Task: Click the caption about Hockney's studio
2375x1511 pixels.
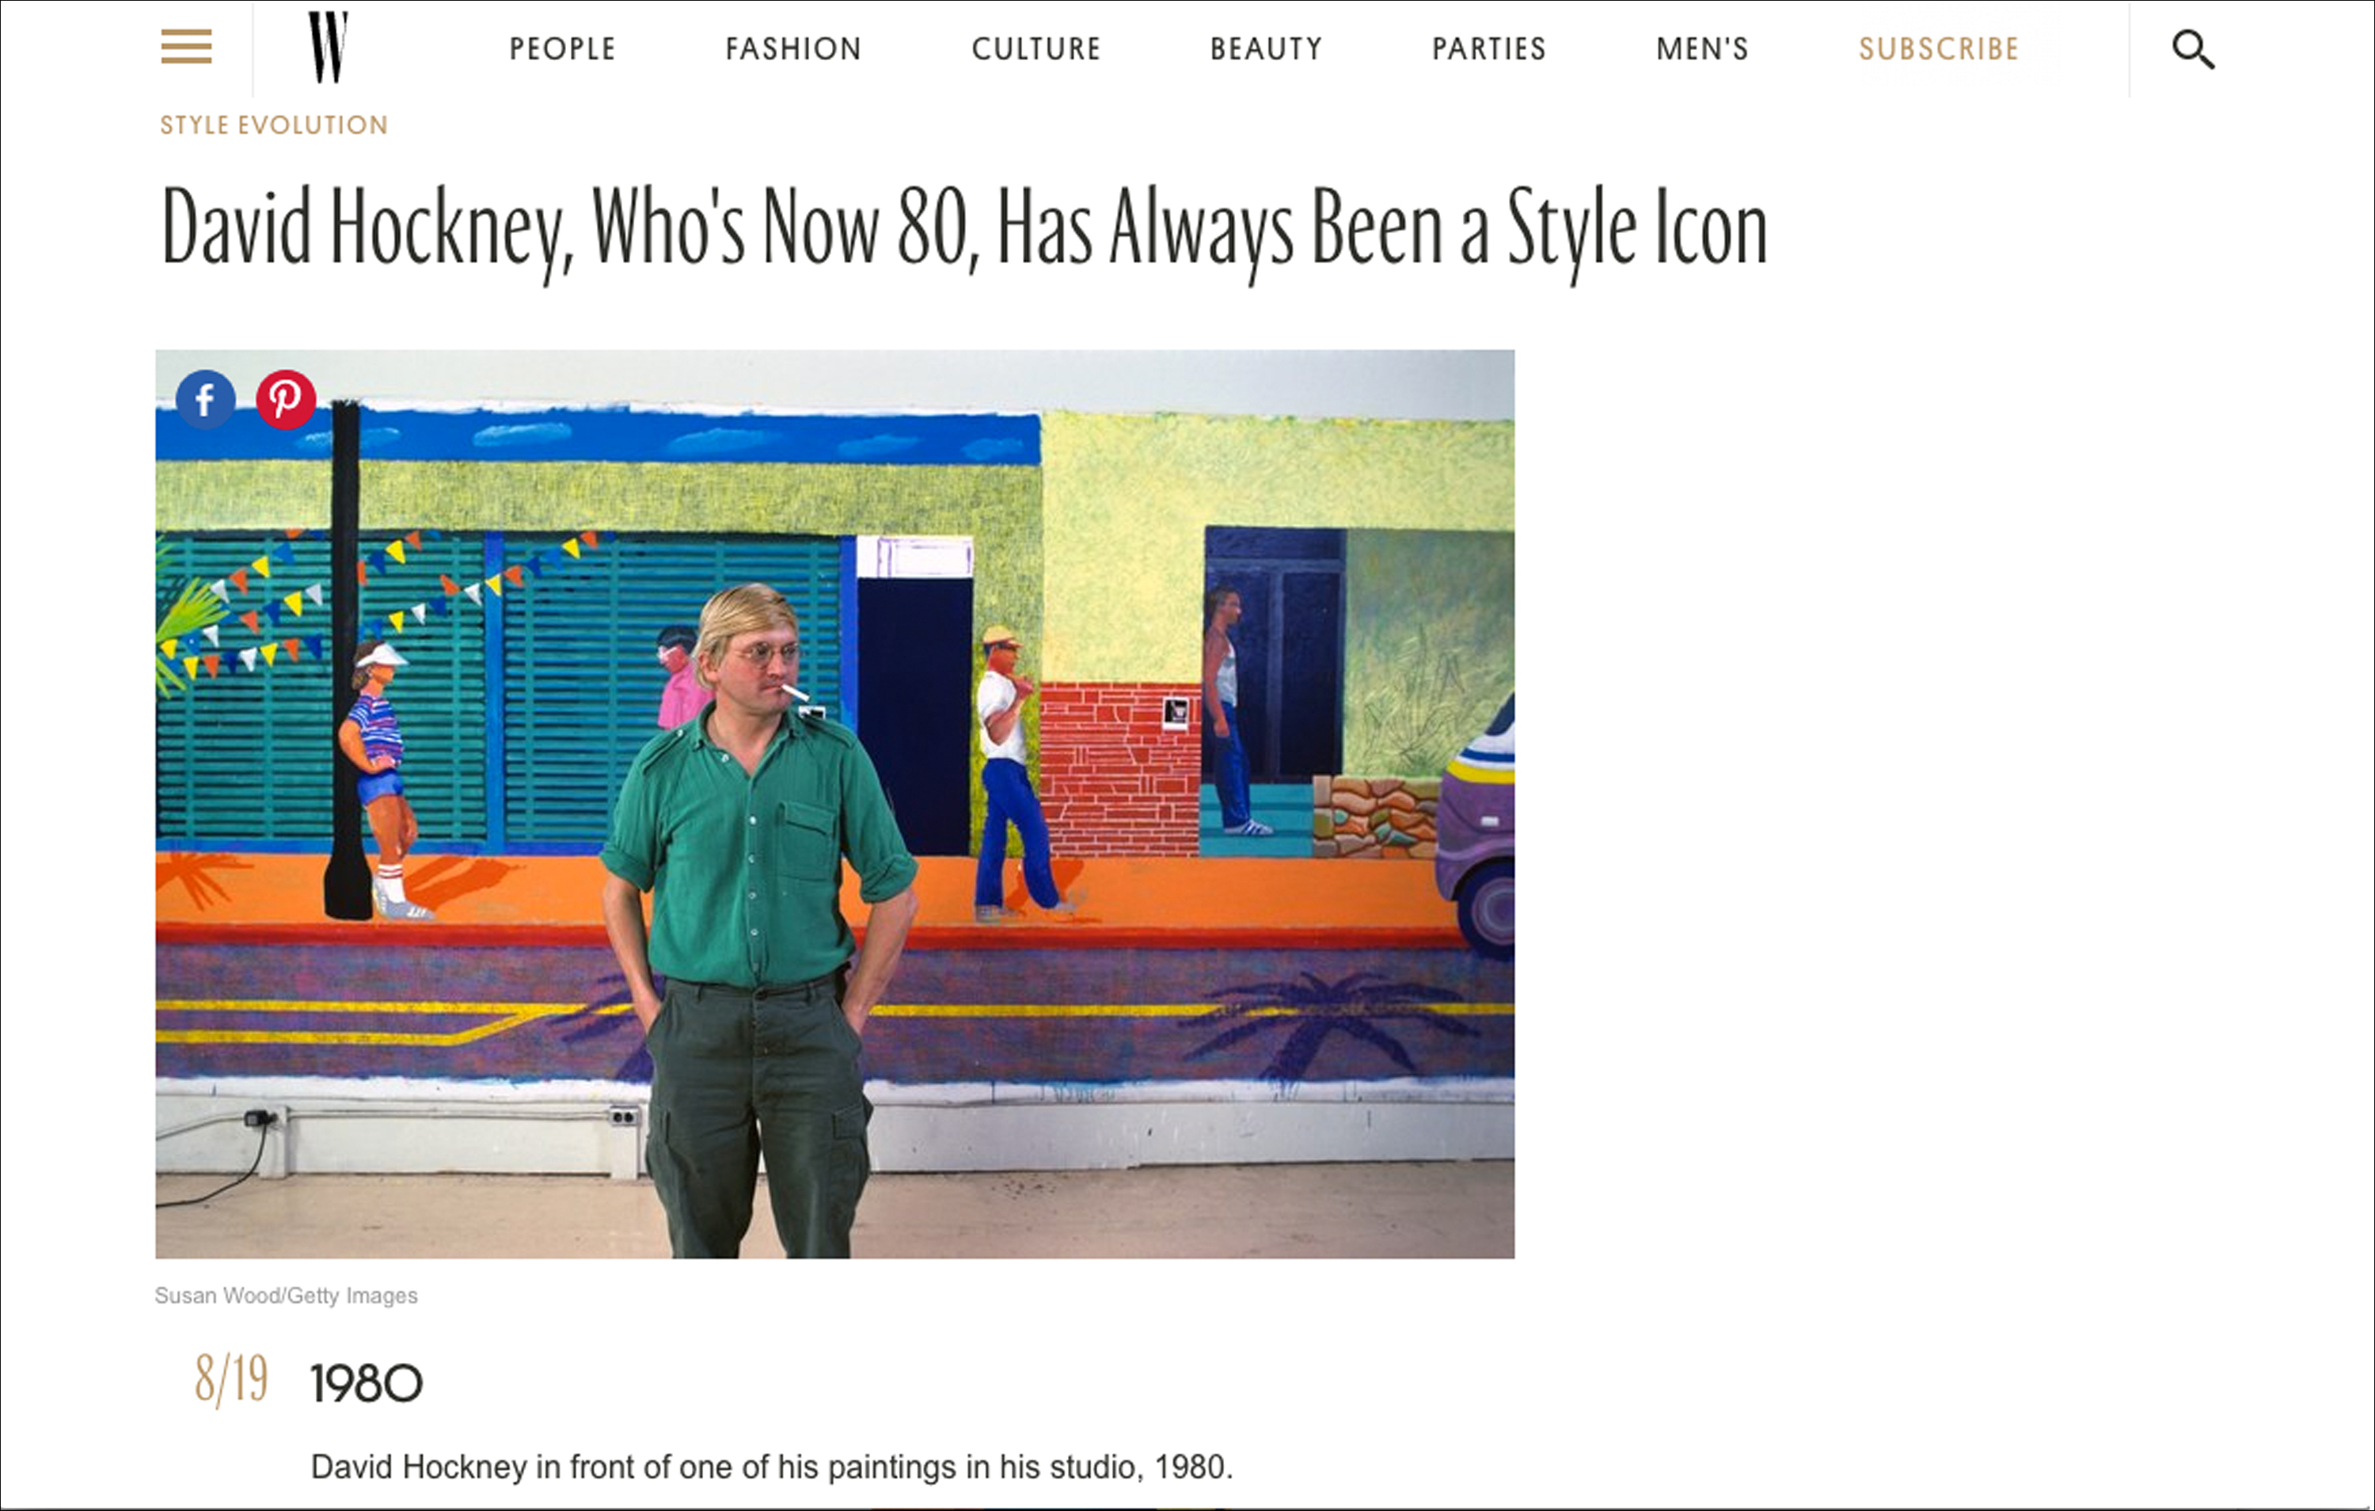Action: click(771, 1467)
